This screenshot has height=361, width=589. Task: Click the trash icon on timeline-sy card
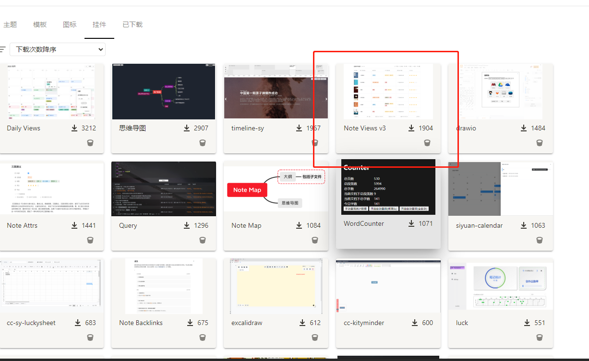point(315,143)
